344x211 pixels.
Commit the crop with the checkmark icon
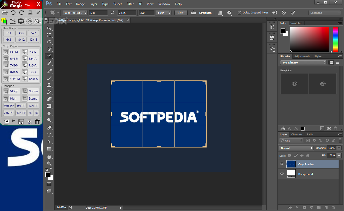coord(293,13)
